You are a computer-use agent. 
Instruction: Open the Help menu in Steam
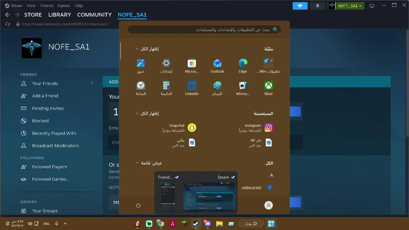pyautogui.click(x=79, y=5)
